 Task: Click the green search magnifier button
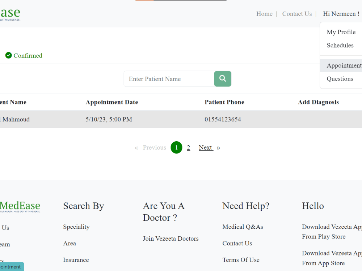point(223,79)
